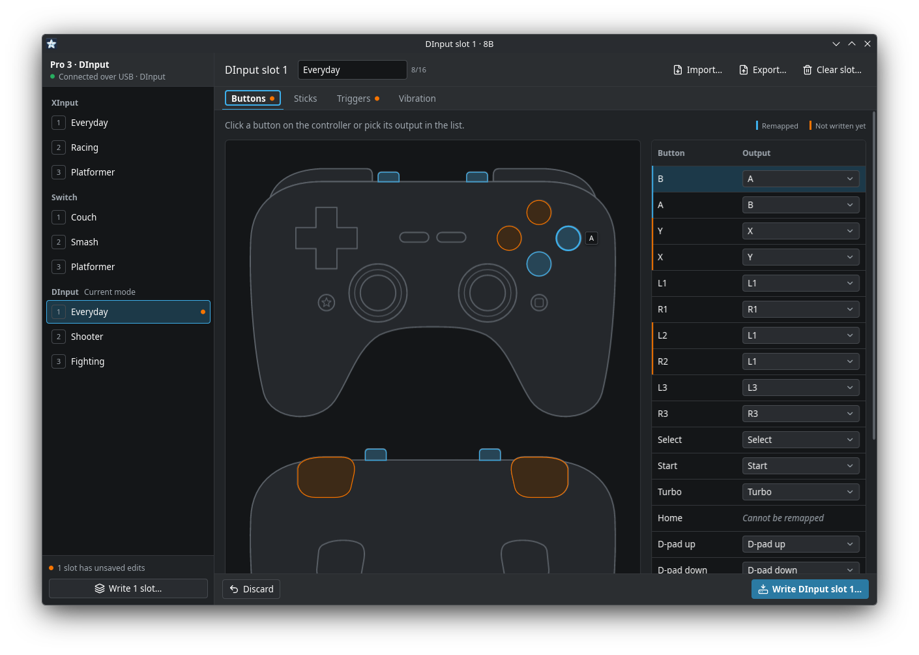Open output dropdown for L2 row
The width and height of the screenshot is (919, 655).
point(800,335)
